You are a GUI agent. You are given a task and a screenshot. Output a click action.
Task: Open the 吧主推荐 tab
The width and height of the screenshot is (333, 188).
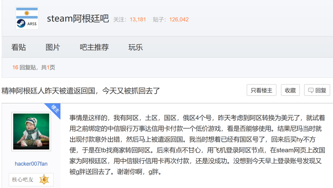pos(94,47)
